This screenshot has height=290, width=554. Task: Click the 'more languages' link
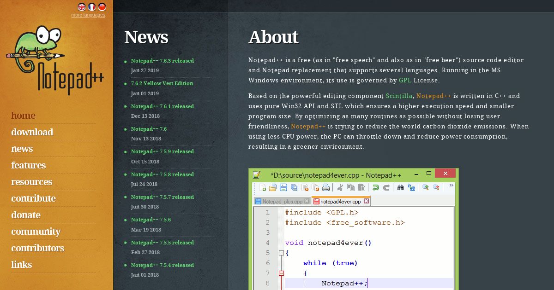click(x=88, y=15)
